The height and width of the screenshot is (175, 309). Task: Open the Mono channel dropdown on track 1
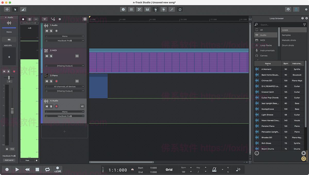click(64, 36)
